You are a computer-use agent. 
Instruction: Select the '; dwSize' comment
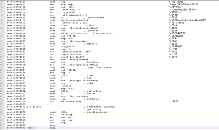pyautogui.click(x=90, y=94)
